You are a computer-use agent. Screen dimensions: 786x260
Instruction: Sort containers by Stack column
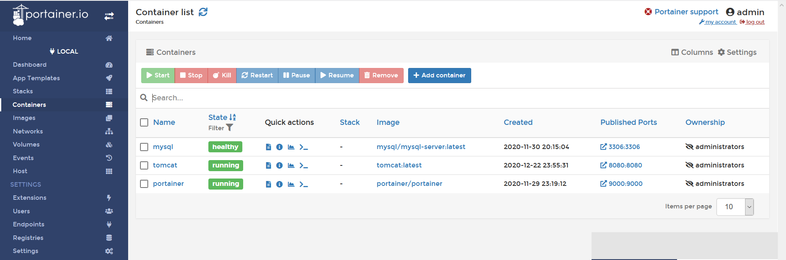(x=350, y=122)
